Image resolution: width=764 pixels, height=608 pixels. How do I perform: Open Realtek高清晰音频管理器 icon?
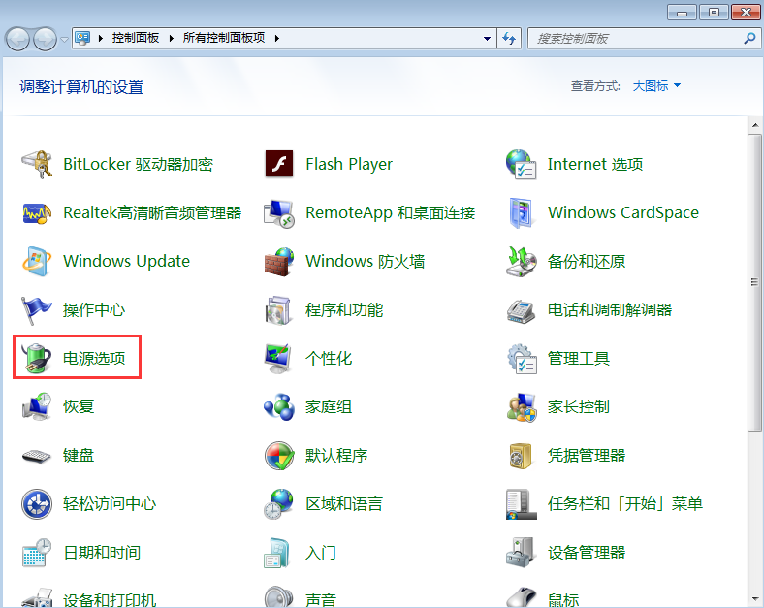point(37,213)
